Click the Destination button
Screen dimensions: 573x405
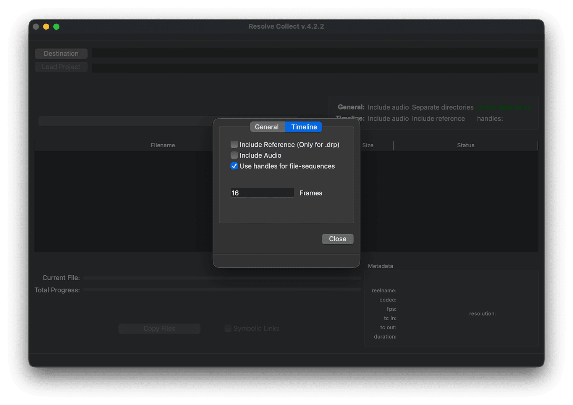click(x=61, y=53)
